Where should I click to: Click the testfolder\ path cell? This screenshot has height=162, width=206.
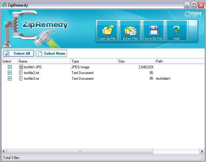point(163,79)
